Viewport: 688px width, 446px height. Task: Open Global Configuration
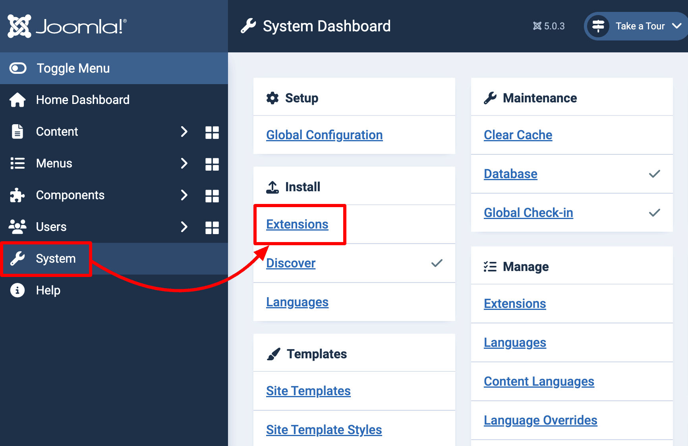324,135
